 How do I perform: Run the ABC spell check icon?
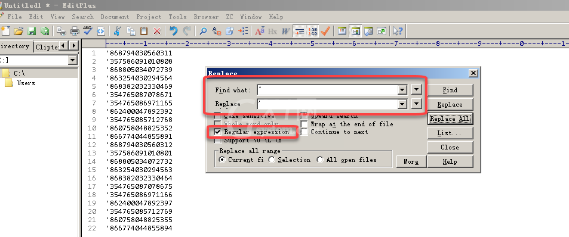pyautogui.click(x=87, y=31)
